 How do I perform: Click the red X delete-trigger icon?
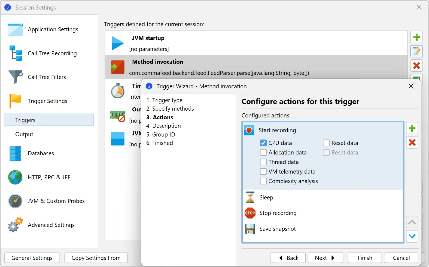[x=416, y=66]
